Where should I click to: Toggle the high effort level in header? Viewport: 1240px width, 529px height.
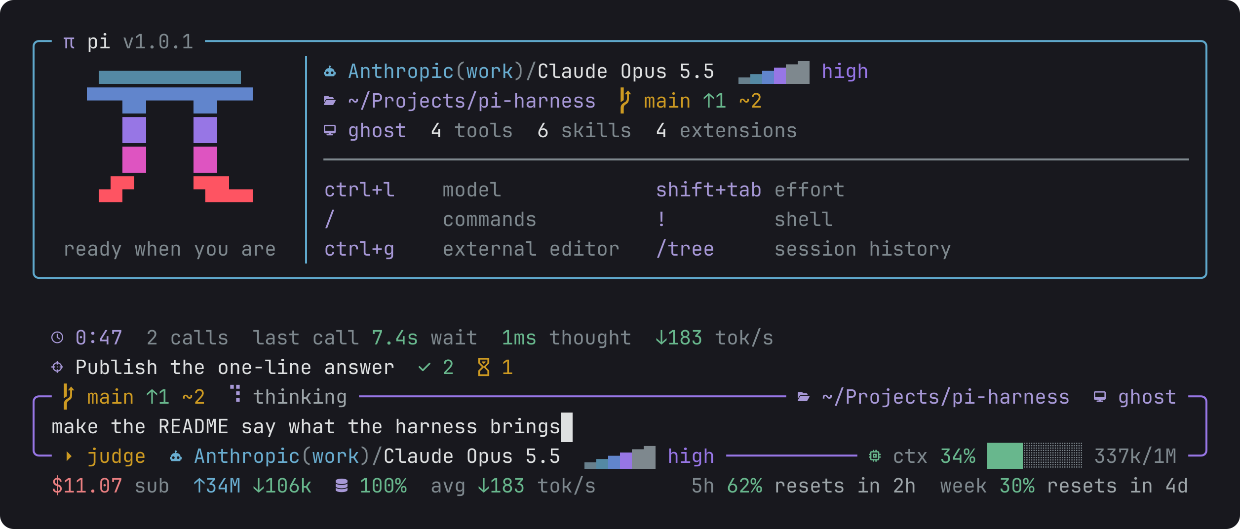point(845,72)
